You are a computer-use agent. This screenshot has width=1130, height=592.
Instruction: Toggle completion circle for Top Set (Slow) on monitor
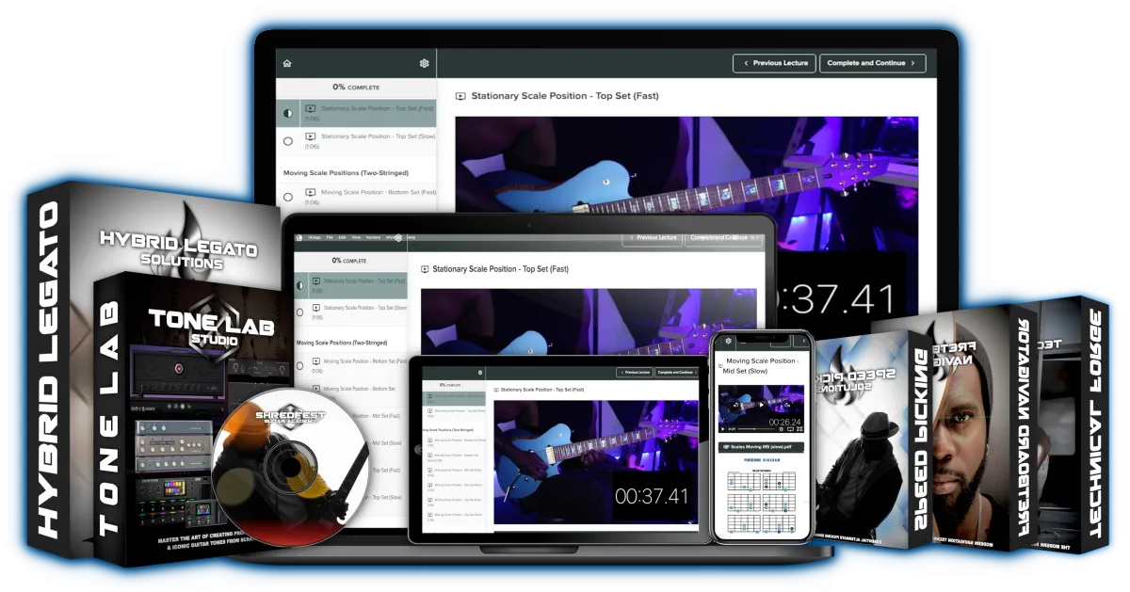click(288, 141)
